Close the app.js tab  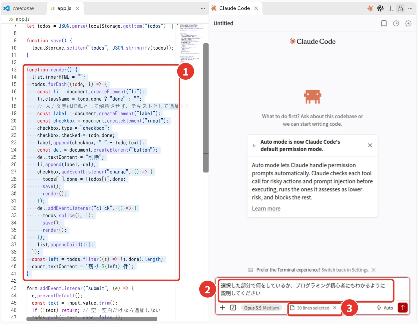77,8
